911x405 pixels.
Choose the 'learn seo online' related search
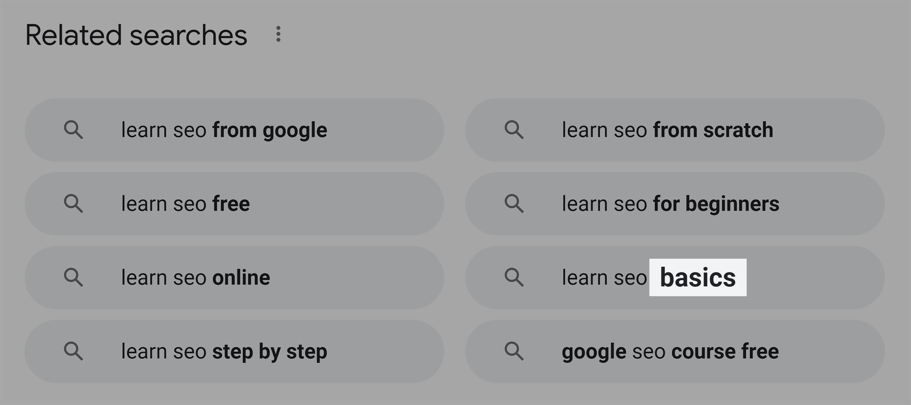pyautogui.click(x=234, y=278)
